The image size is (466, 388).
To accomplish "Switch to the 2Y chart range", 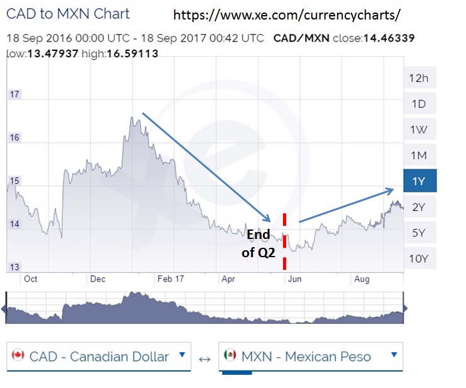I will click(419, 207).
